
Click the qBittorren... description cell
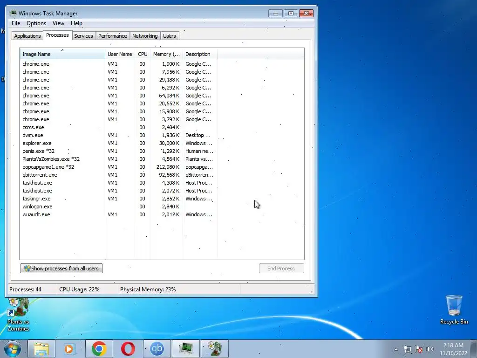coord(199,175)
